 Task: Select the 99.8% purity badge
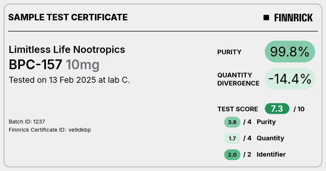[x=290, y=52]
